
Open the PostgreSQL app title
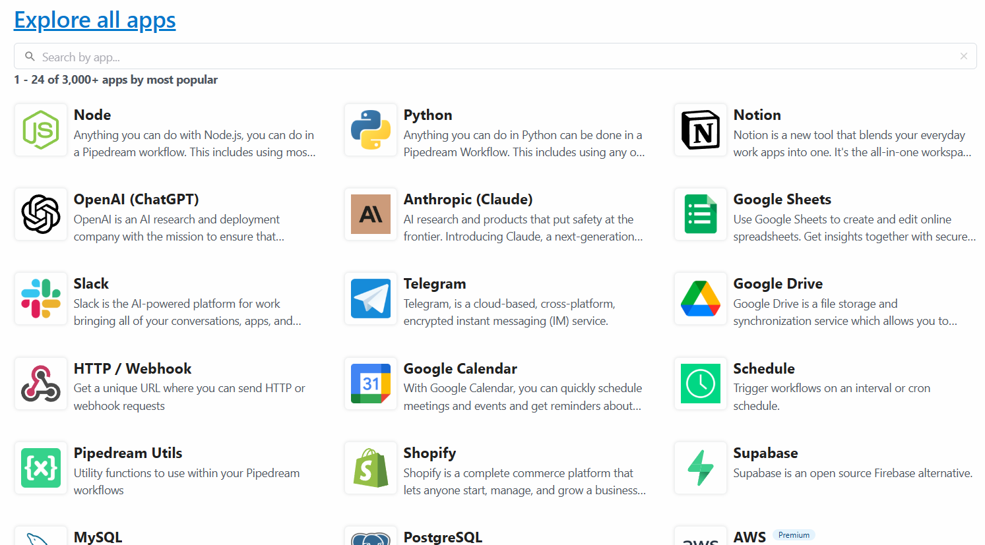[x=443, y=537]
